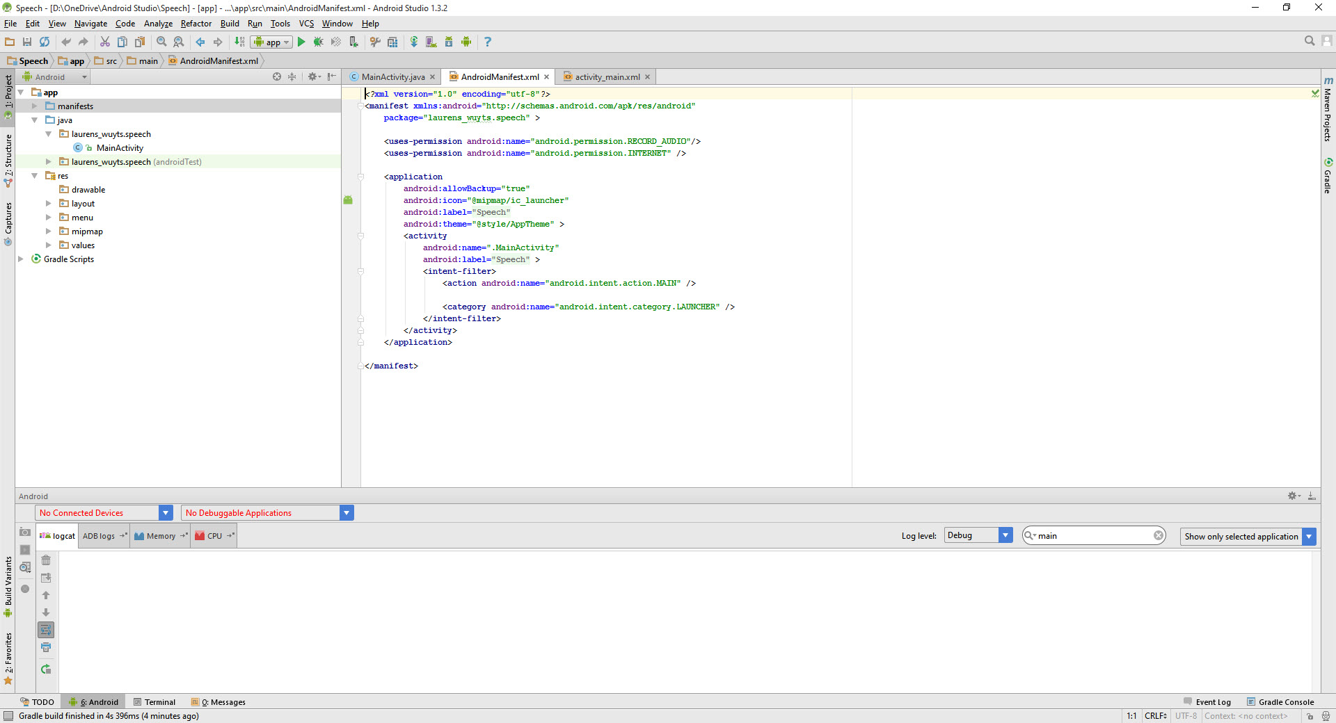
Task: Click the Find magnifier icon
Action: [x=161, y=42]
